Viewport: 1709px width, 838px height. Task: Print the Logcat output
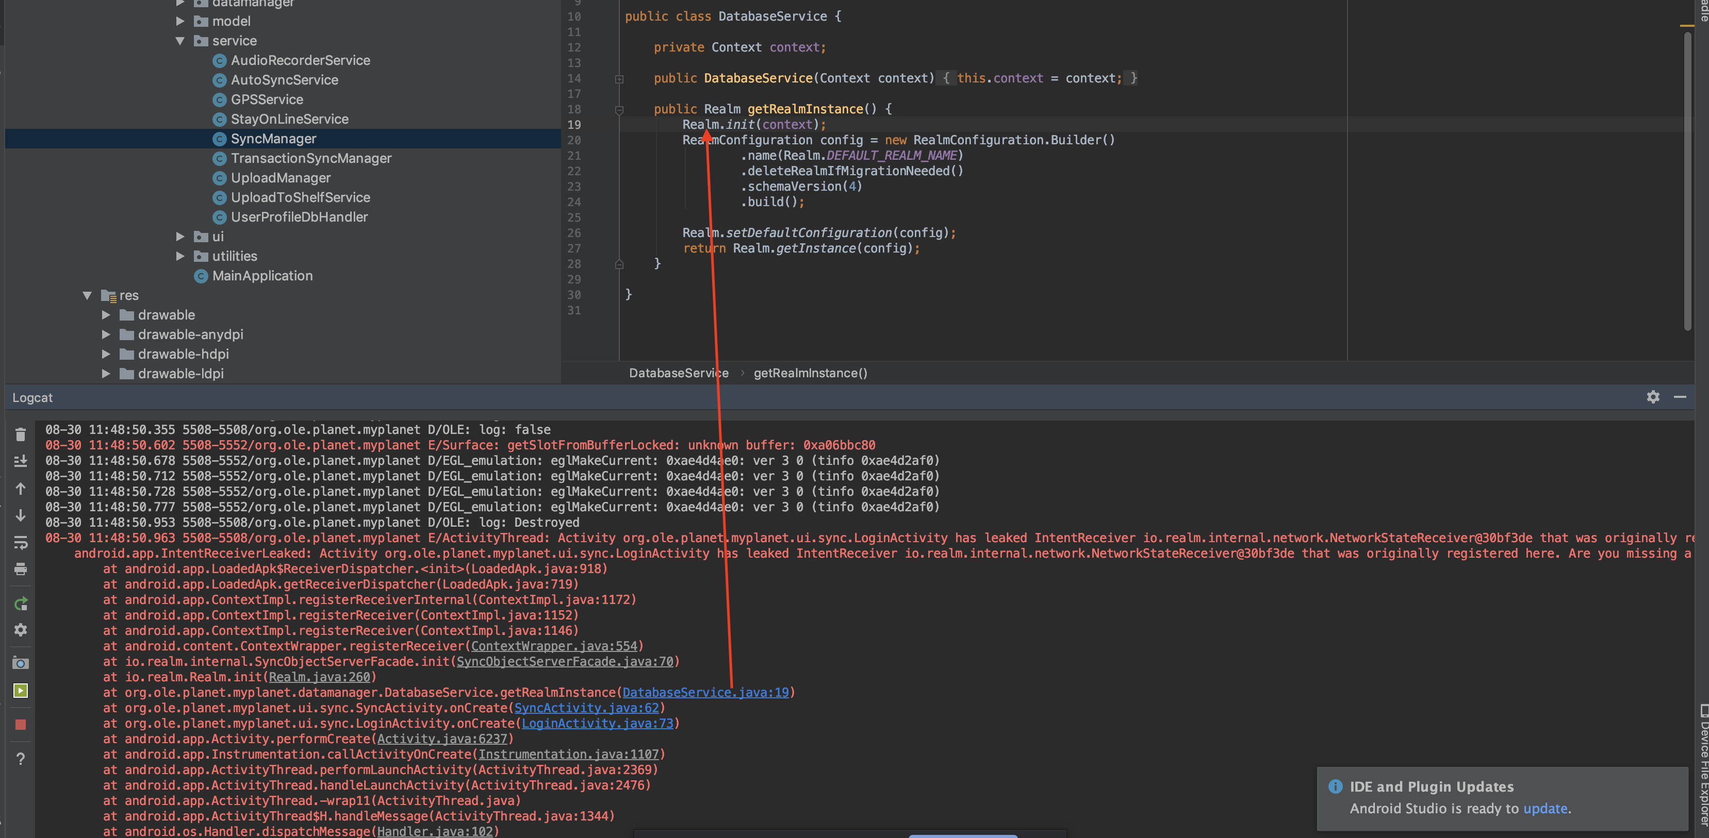coord(21,569)
